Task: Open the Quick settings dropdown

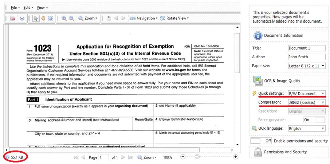Action: click(307, 93)
